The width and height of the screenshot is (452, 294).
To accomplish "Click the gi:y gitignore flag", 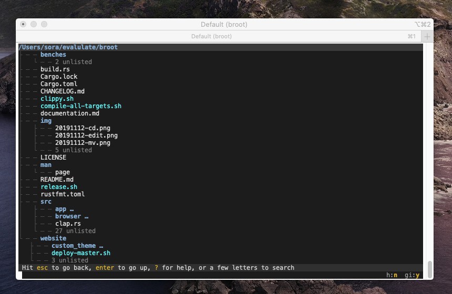I will [412, 275].
